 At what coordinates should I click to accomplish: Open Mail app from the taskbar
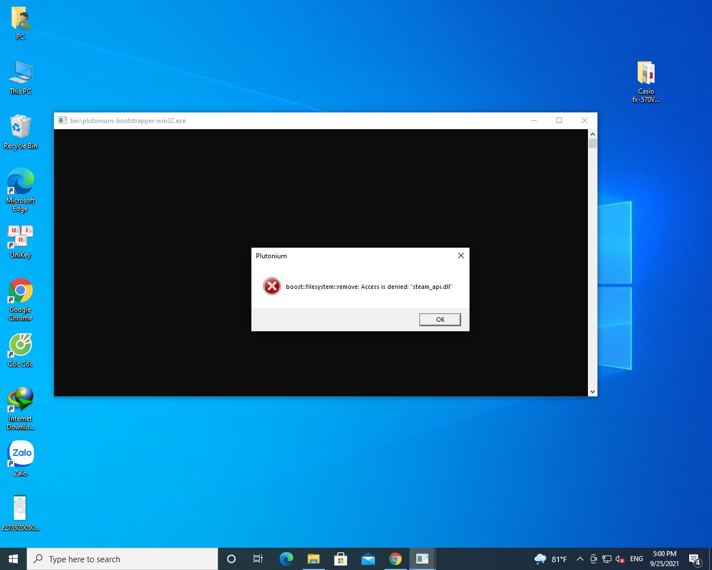click(368, 559)
